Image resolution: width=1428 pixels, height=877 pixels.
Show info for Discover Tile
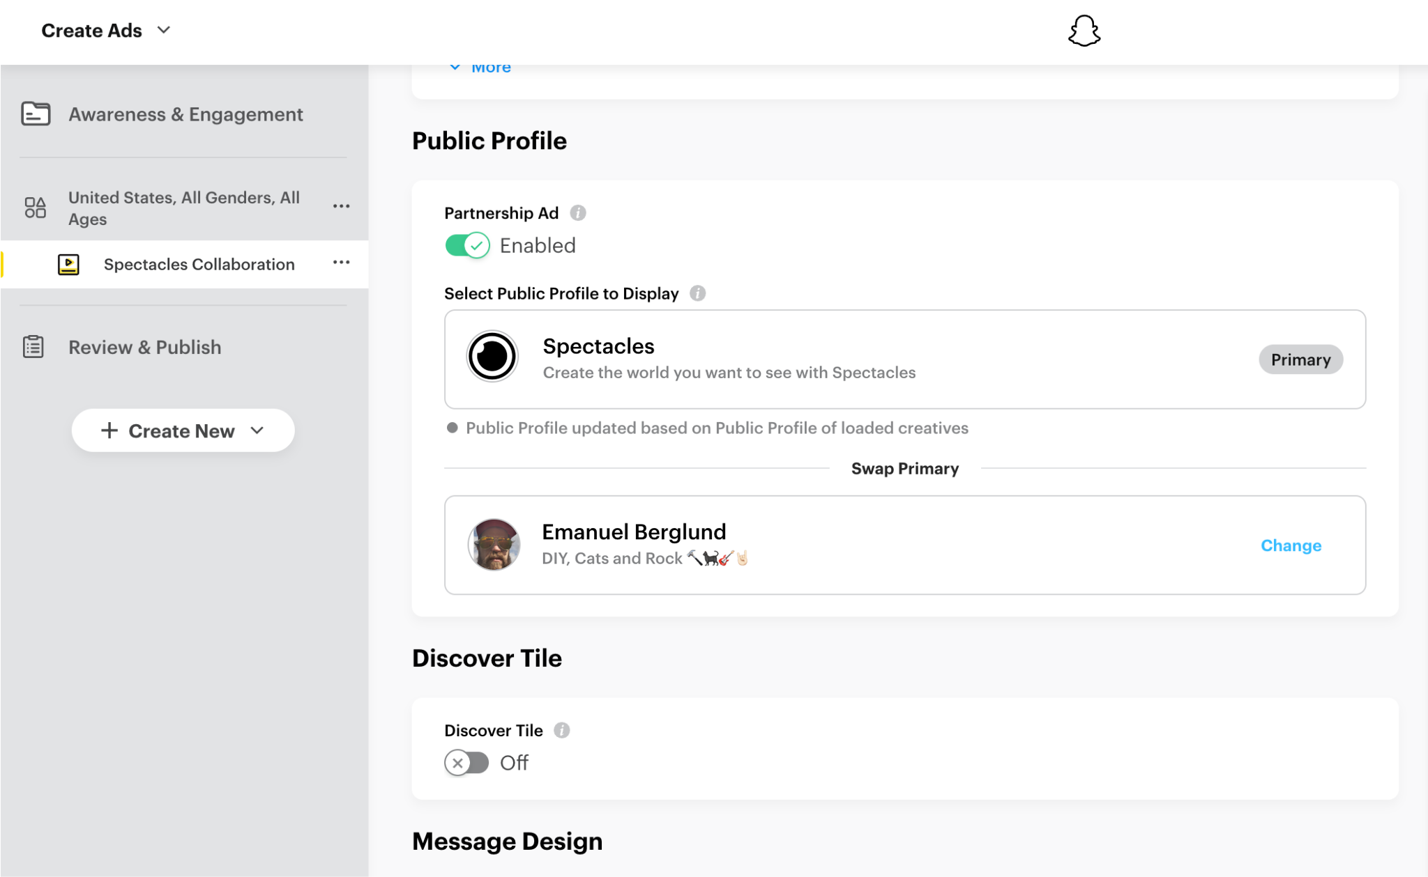(x=562, y=730)
